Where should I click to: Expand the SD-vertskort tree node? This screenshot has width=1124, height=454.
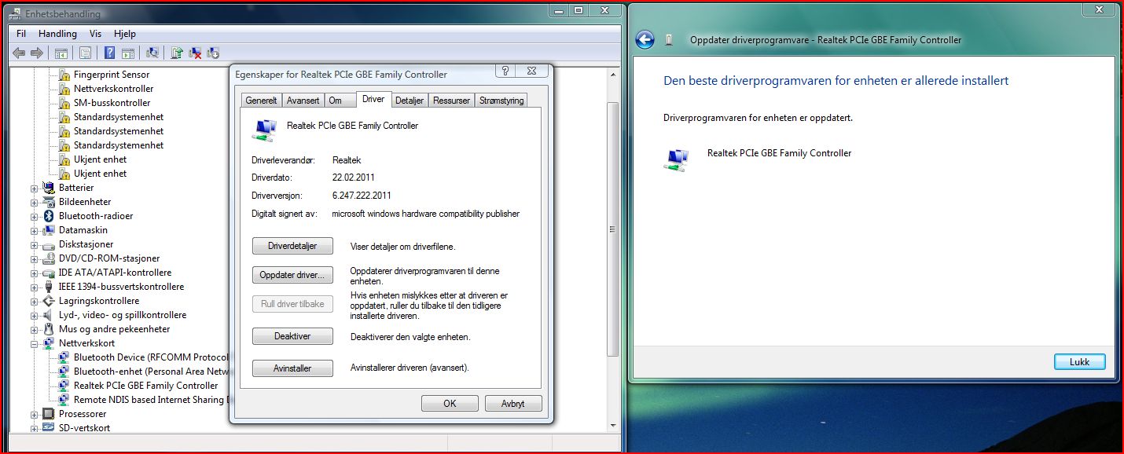tap(34, 429)
